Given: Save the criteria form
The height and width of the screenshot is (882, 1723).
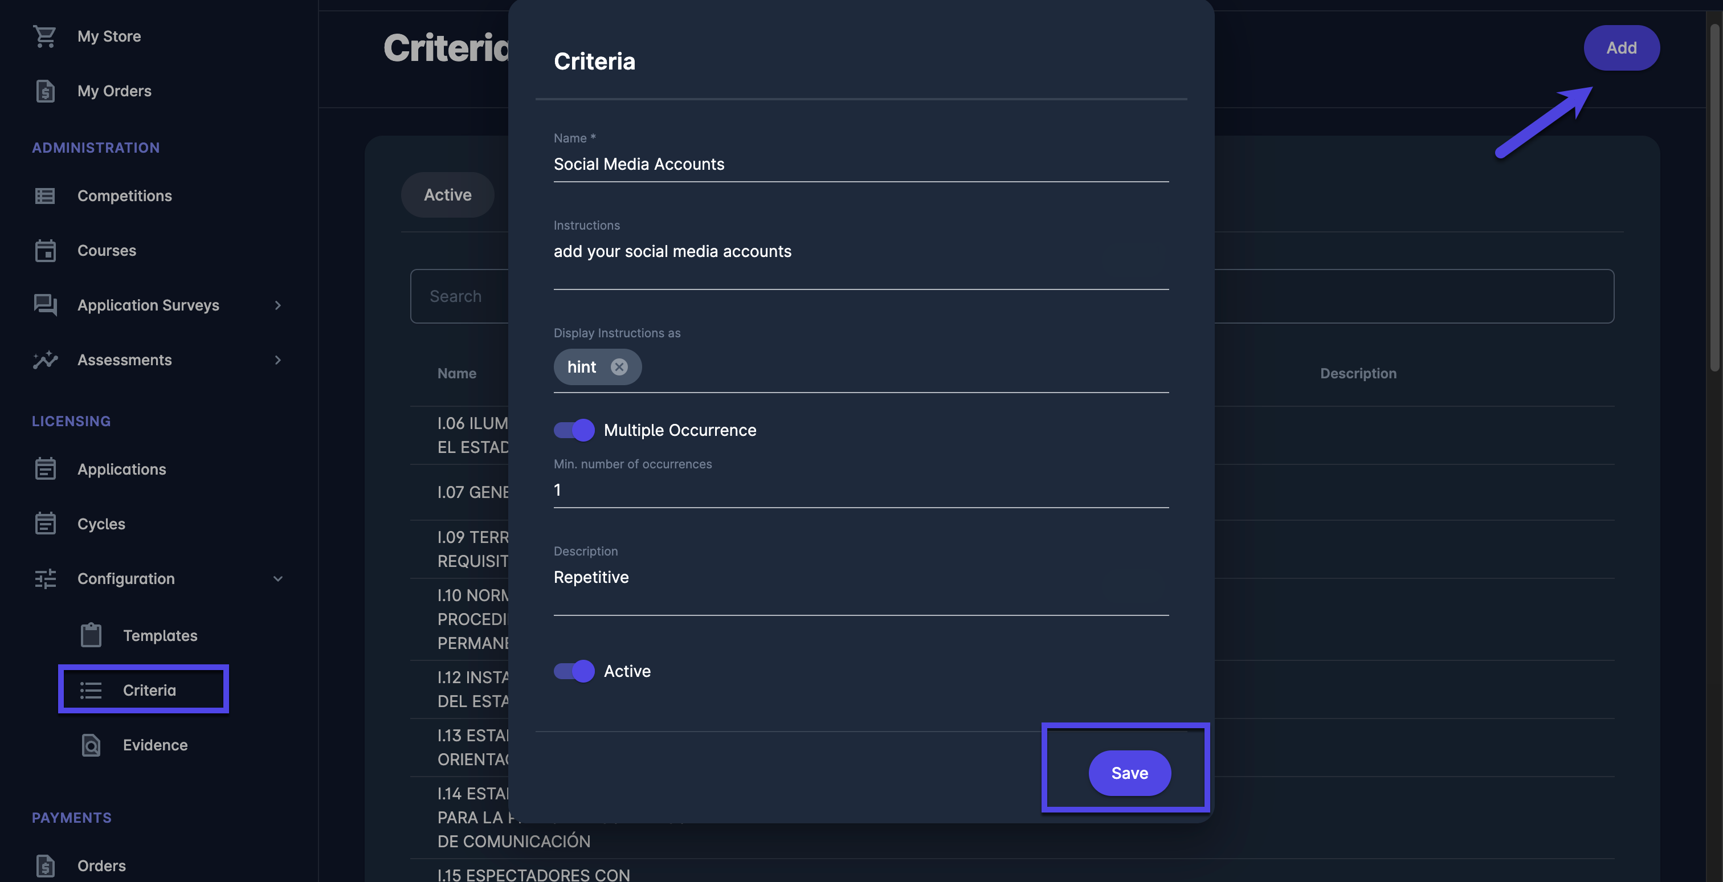Looking at the screenshot, I should (x=1129, y=773).
